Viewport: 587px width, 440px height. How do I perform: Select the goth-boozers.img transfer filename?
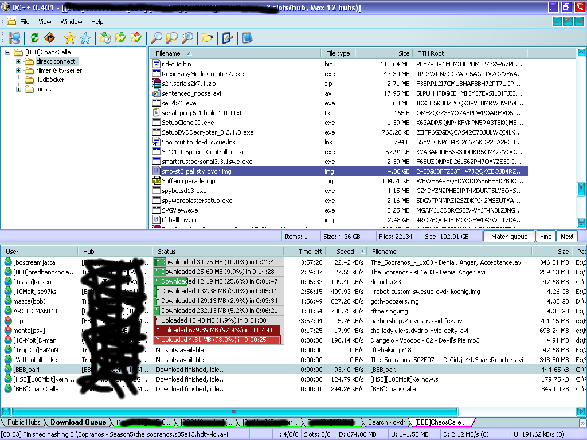pos(394,301)
